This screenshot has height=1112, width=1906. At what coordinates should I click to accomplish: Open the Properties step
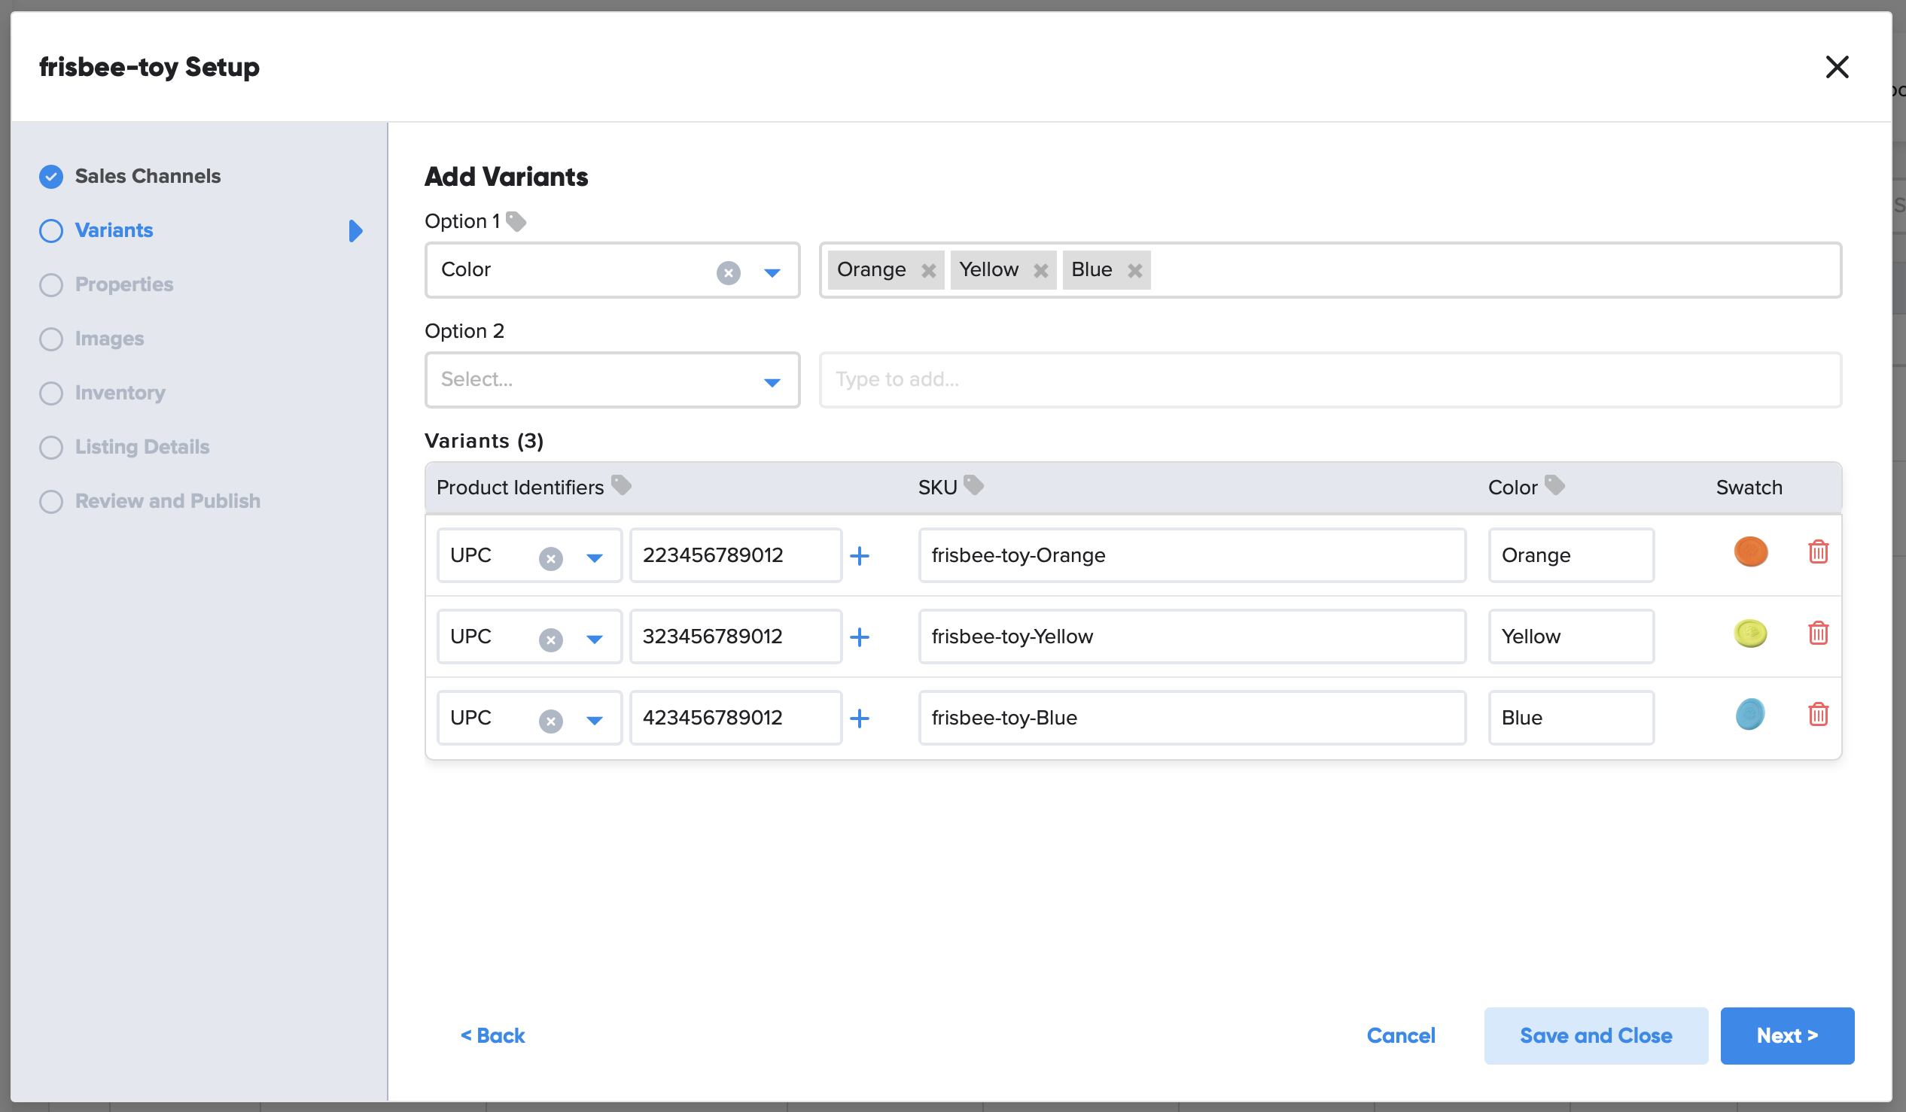tap(124, 285)
